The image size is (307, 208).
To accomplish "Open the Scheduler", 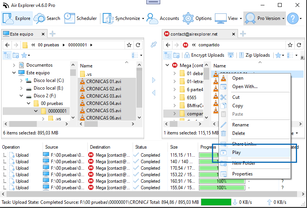I will 80,18.
